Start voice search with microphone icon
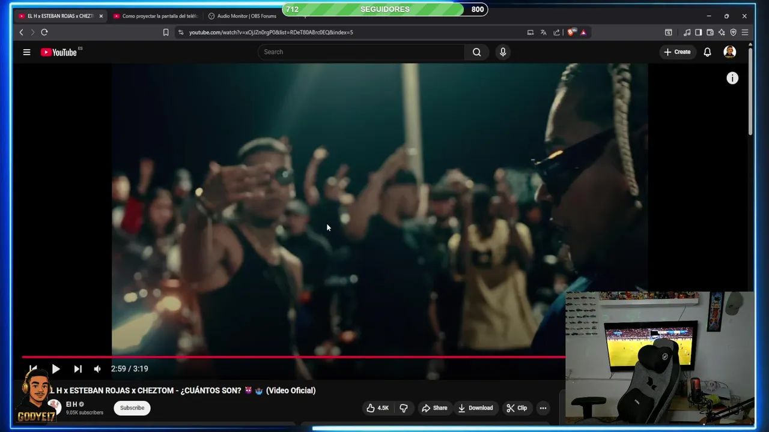The height and width of the screenshot is (432, 769). tap(503, 52)
